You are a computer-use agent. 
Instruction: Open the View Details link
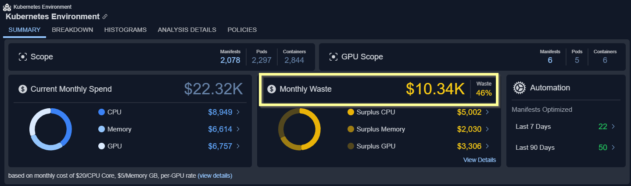pyautogui.click(x=480, y=160)
